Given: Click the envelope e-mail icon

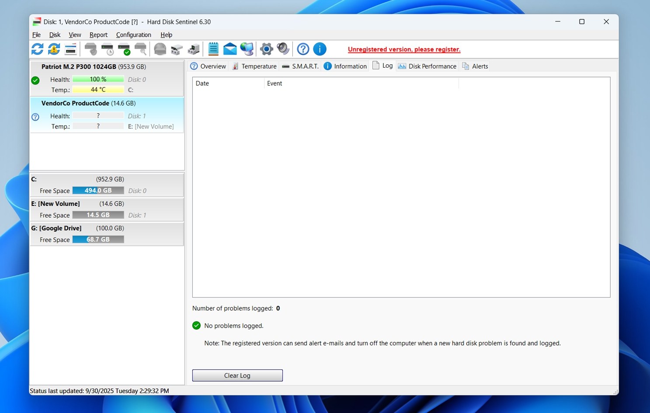Looking at the screenshot, I should click(x=230, y=49).
